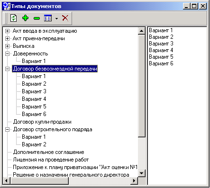Click Вариант 1 in right list panel
210x188 pixels.
click(x=161, y=30)
